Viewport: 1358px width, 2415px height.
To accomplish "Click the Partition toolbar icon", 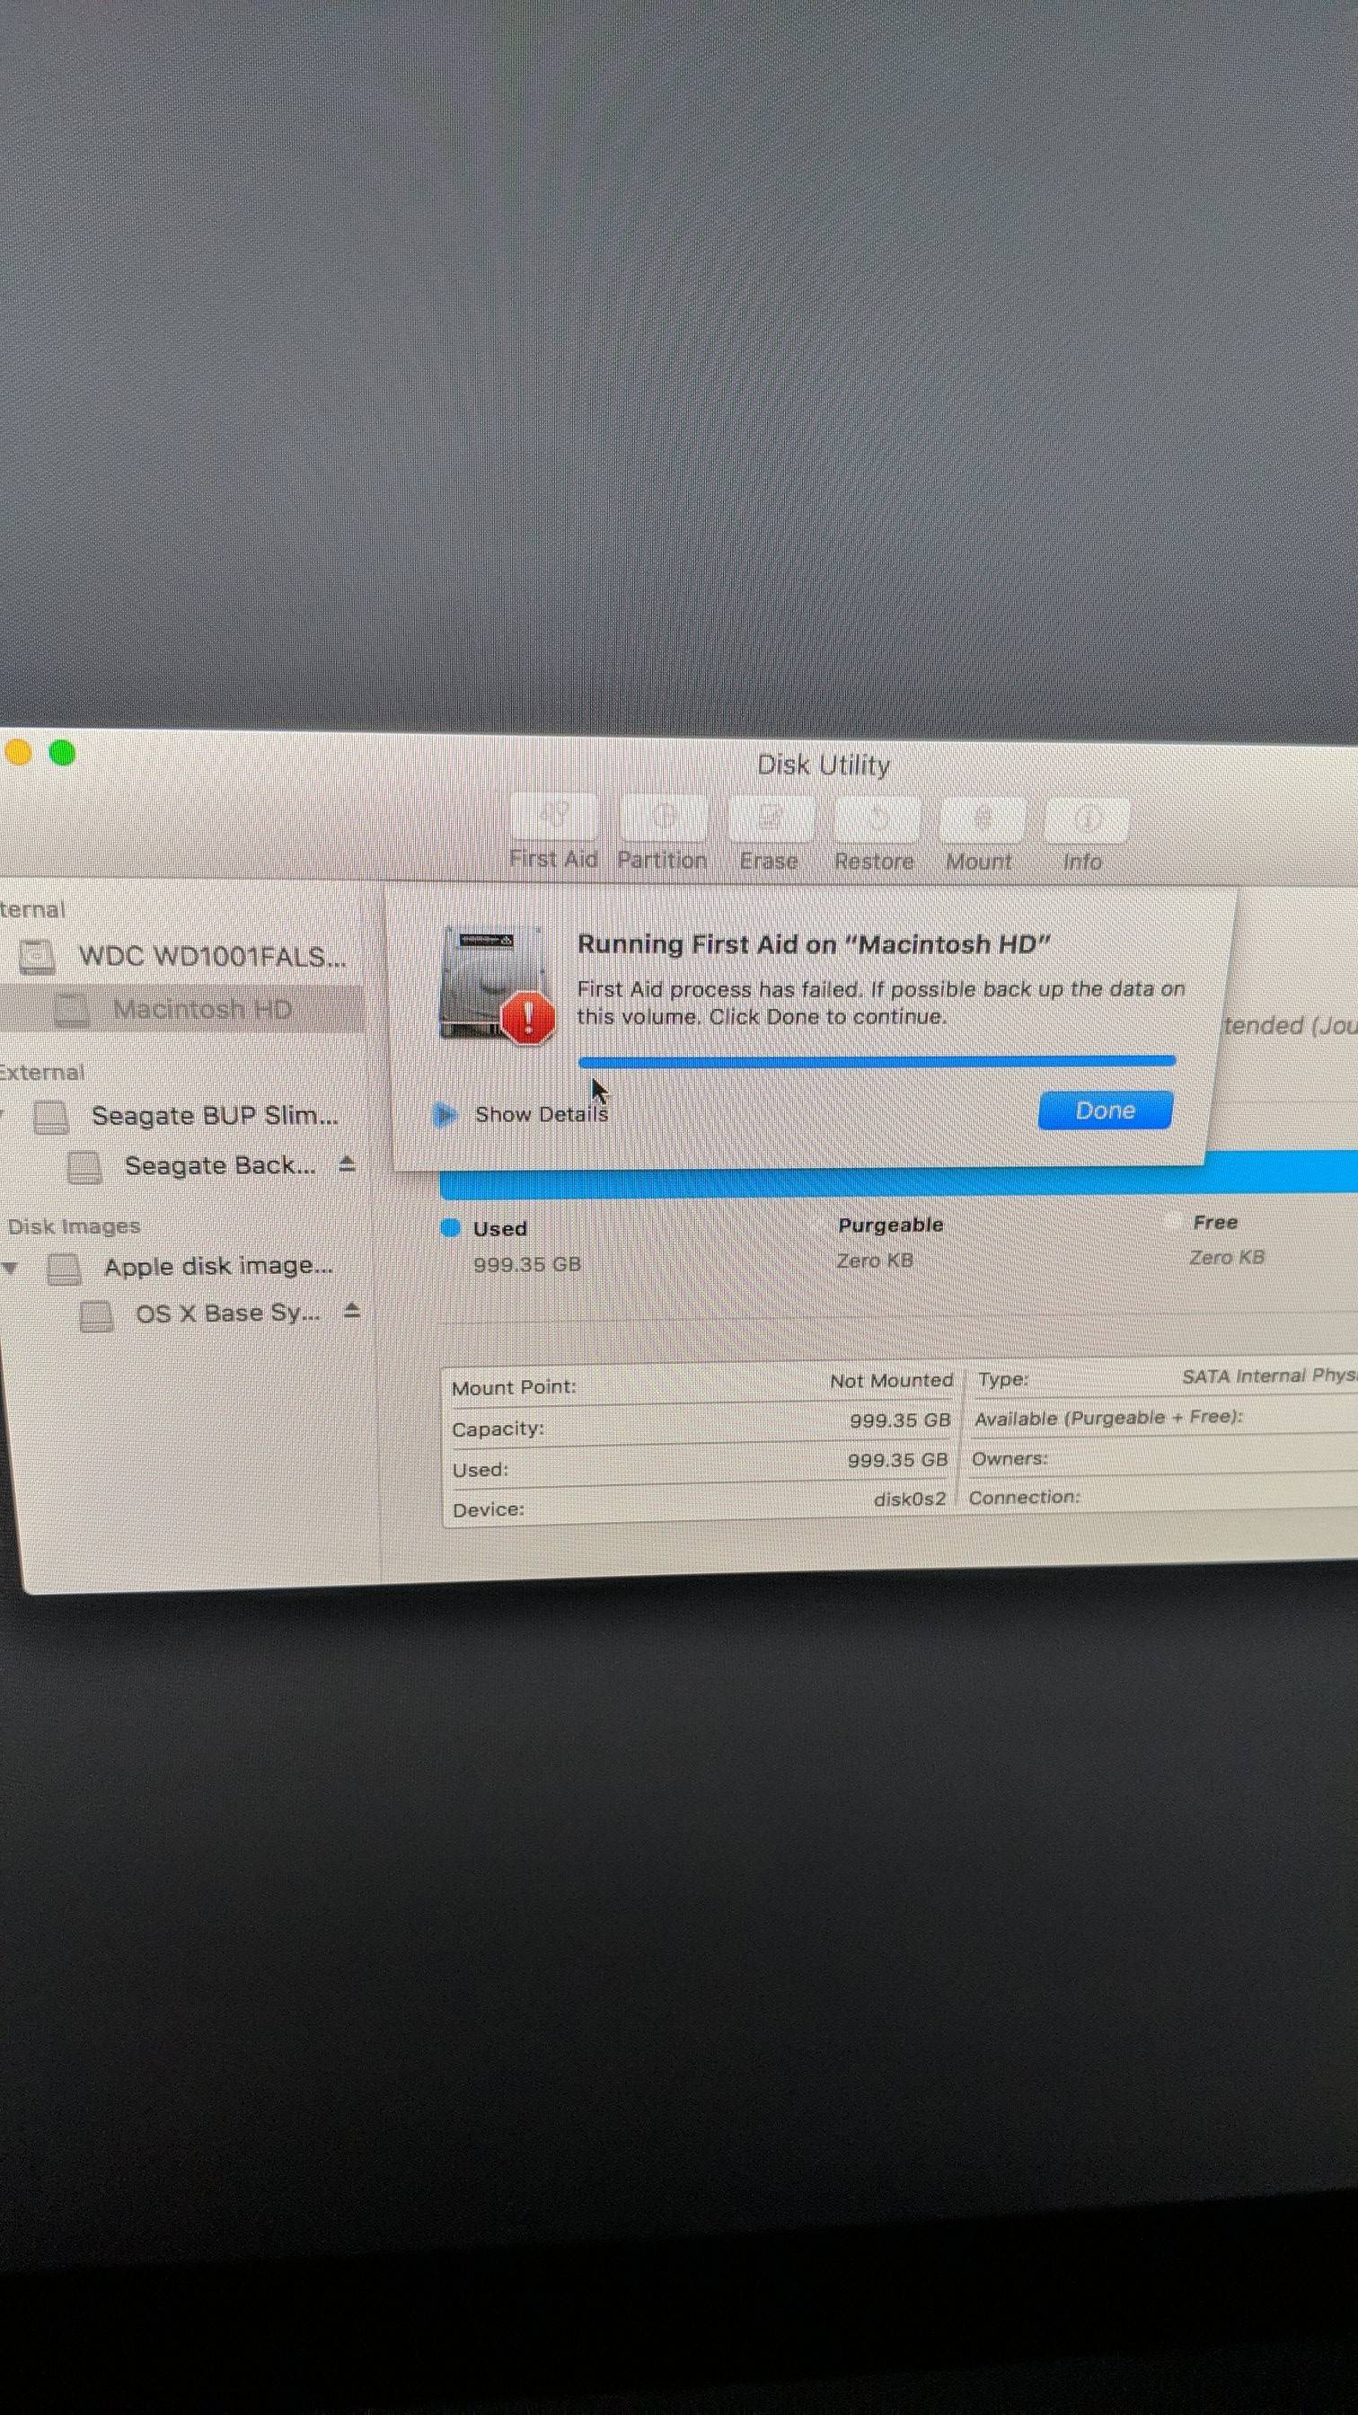I will [x=663, y=818].
